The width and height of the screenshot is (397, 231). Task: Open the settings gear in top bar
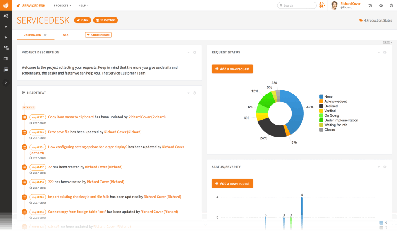point(381,5)
